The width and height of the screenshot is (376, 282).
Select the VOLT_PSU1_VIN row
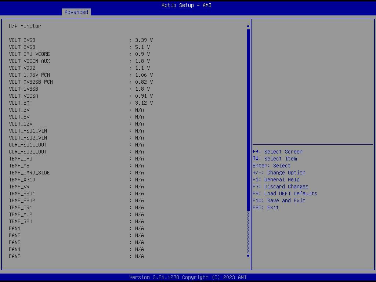tap(28, 131)
